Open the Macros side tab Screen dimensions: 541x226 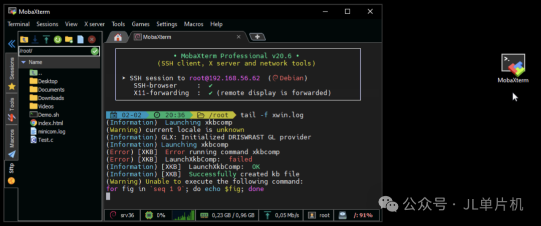[x=12, y=142]
